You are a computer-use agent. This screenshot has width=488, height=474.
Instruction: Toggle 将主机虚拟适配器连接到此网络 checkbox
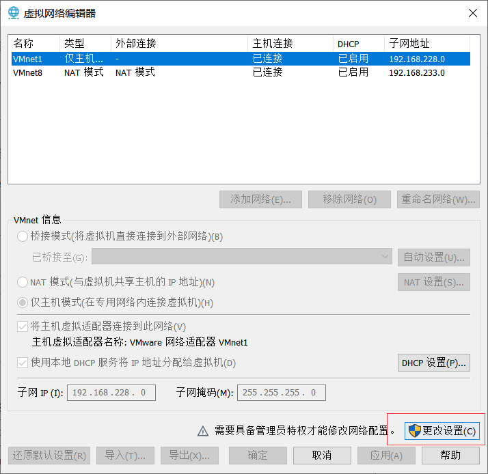tap(23, 326)
